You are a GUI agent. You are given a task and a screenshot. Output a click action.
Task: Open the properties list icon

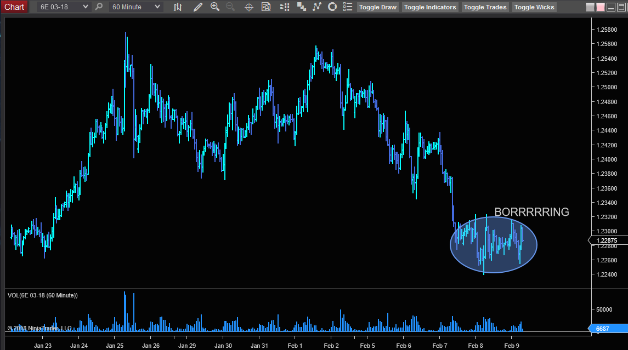pyautogui.click(x=348, y=7)
